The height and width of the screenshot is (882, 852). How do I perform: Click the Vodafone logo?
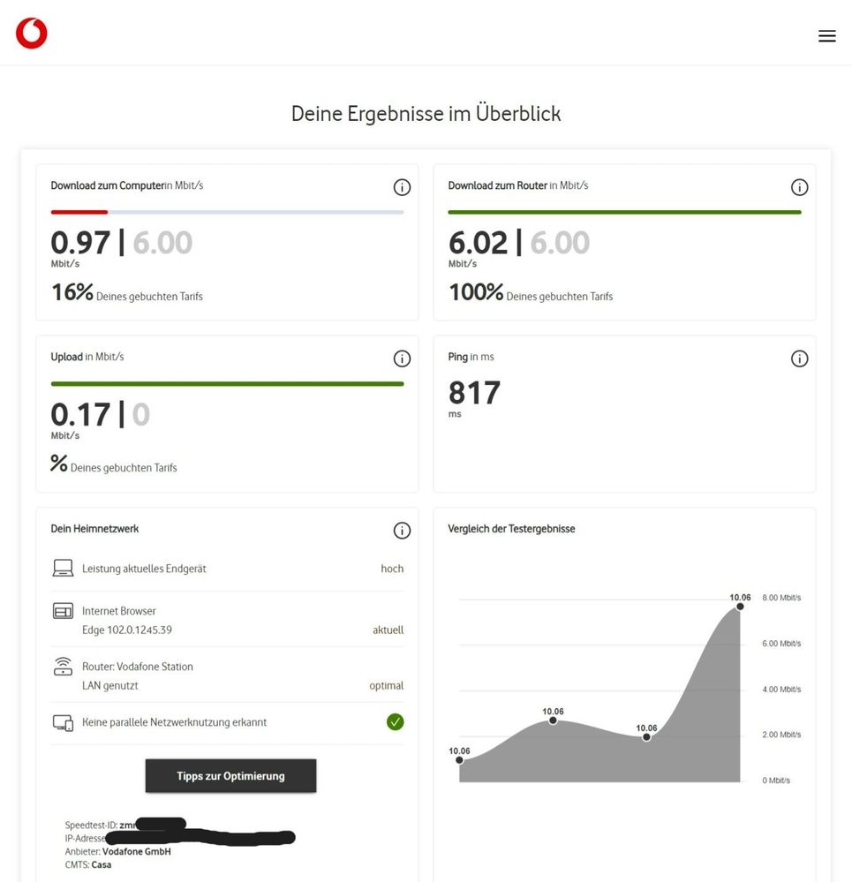(x=31, y=33)
